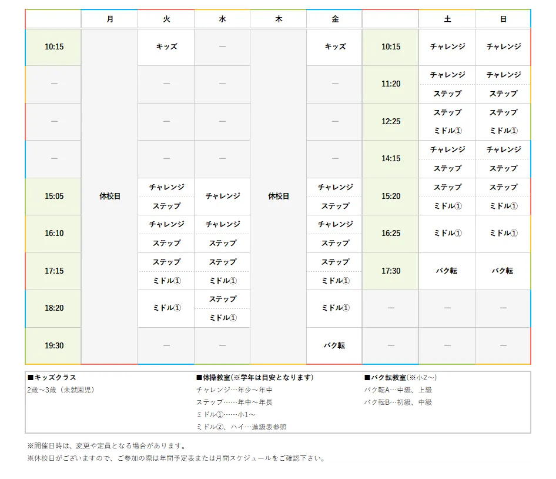The height and width of the screenshot is (479, 556).
Task: Select the バク転 cell at 17:30 土曜
Action: point(447,271)
